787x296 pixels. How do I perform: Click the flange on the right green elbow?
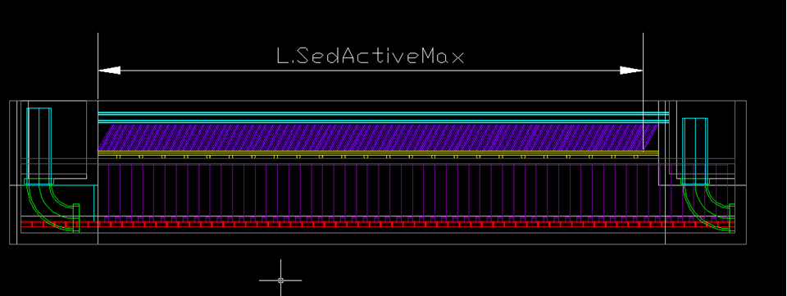732,218
